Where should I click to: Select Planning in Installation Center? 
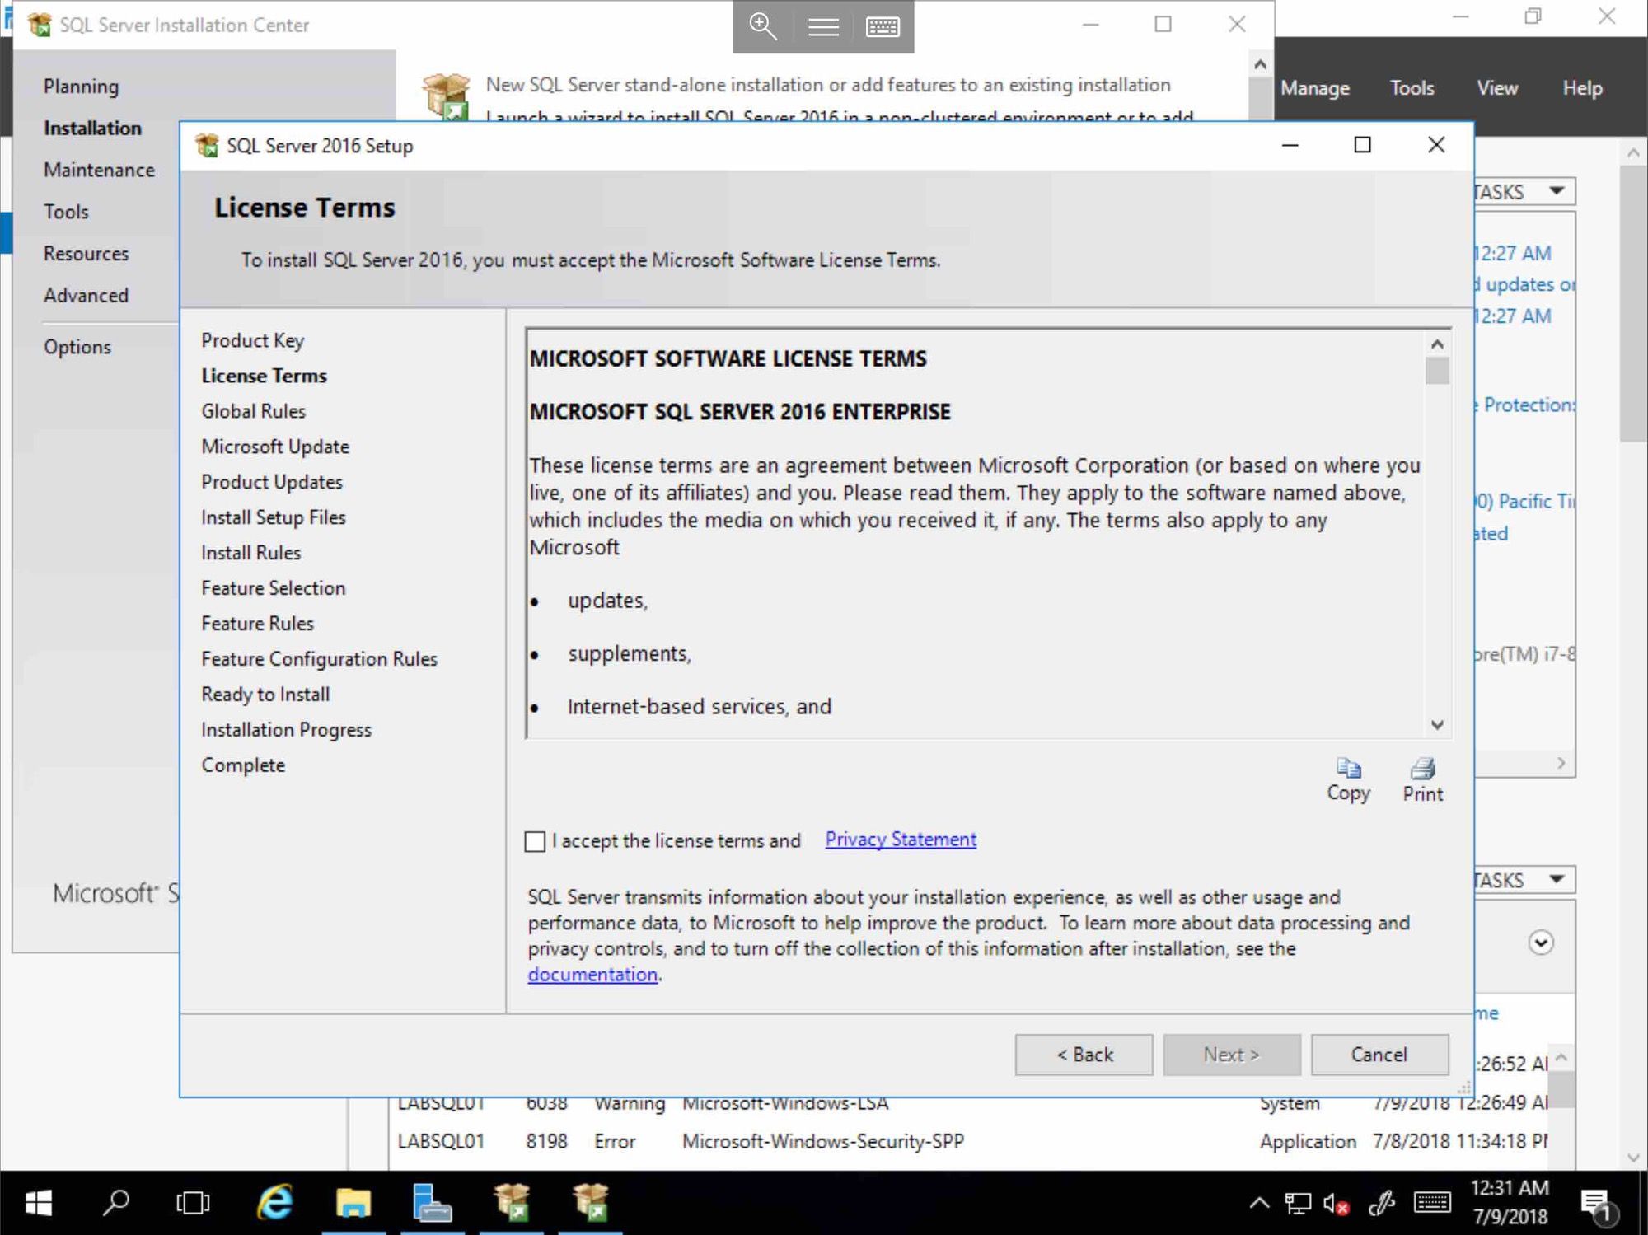[x=81, y=87]
